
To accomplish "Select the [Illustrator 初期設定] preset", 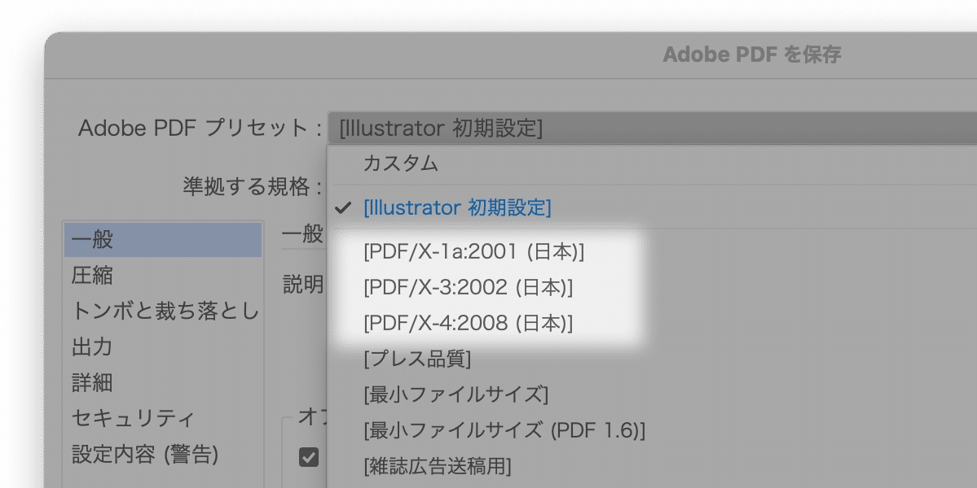I will 456,207.
